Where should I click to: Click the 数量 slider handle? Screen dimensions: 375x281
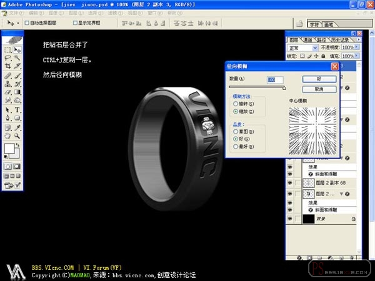pyautogui.click(x=284, y=88)
